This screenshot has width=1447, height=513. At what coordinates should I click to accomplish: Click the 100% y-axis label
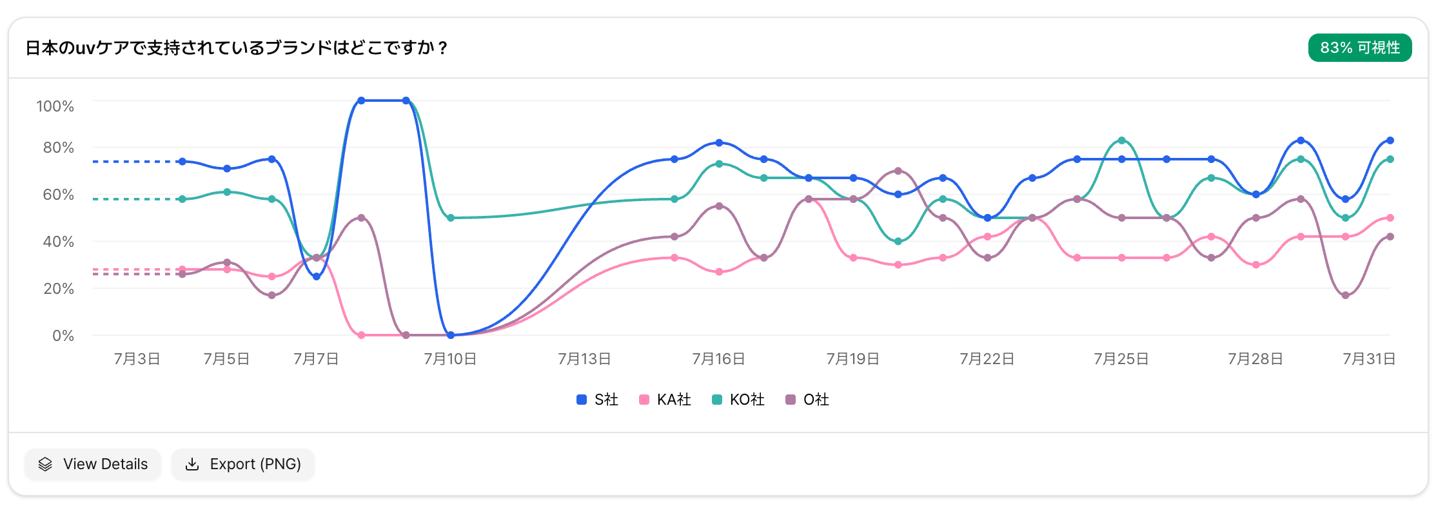[x=55, y=106]
